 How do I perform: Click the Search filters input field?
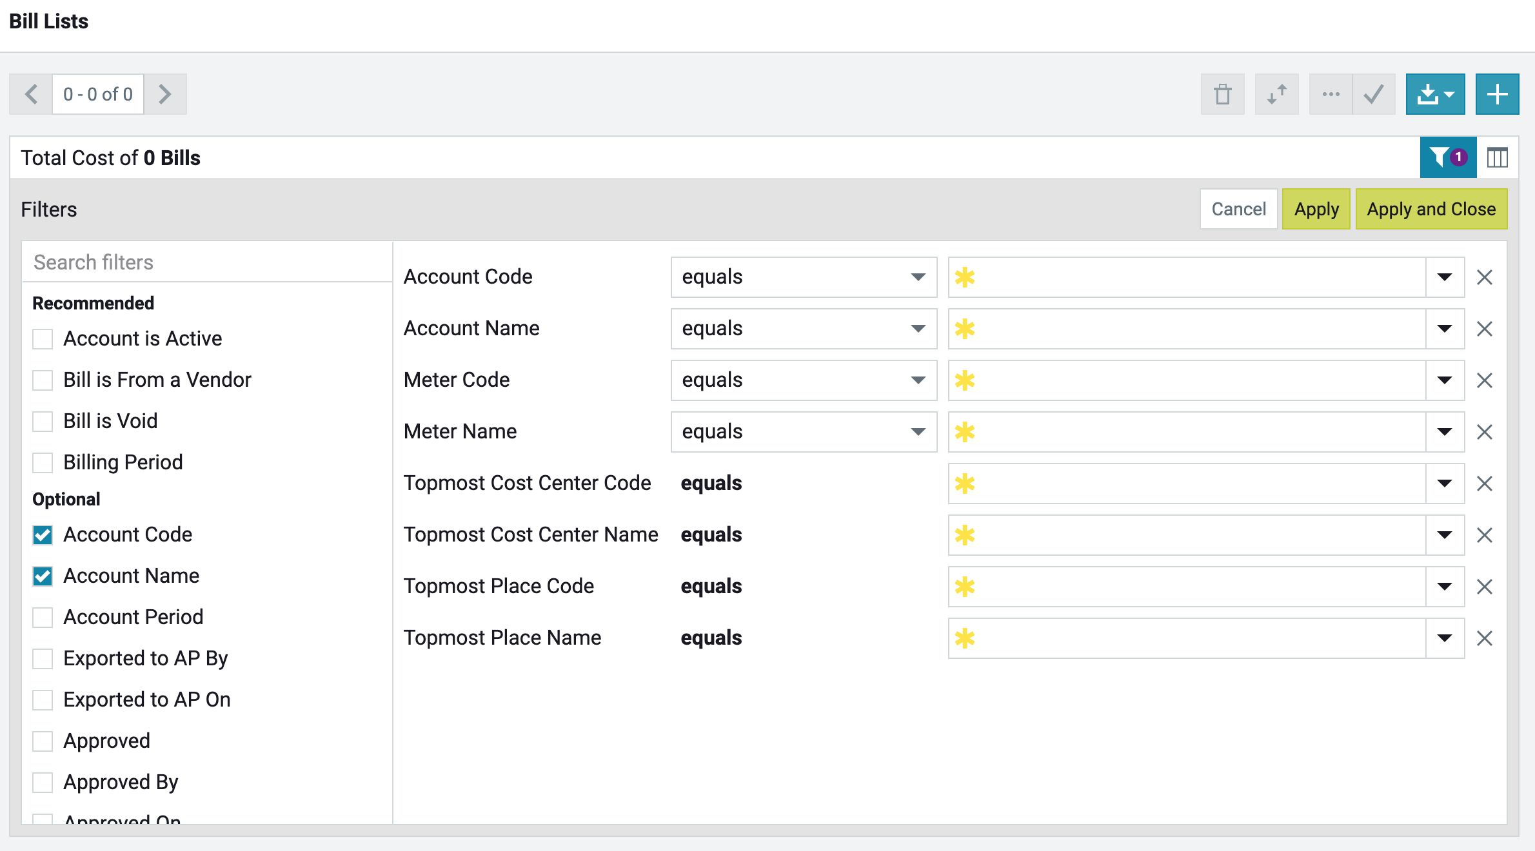(206, 262)
